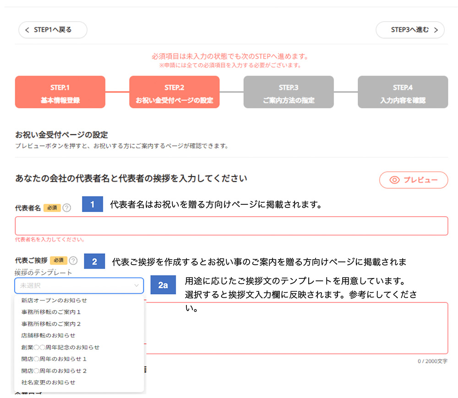The width and height of the screenshot is (458, 398).
Task: Click the eye icon in プレビュー button
Action: click(394, 180)
